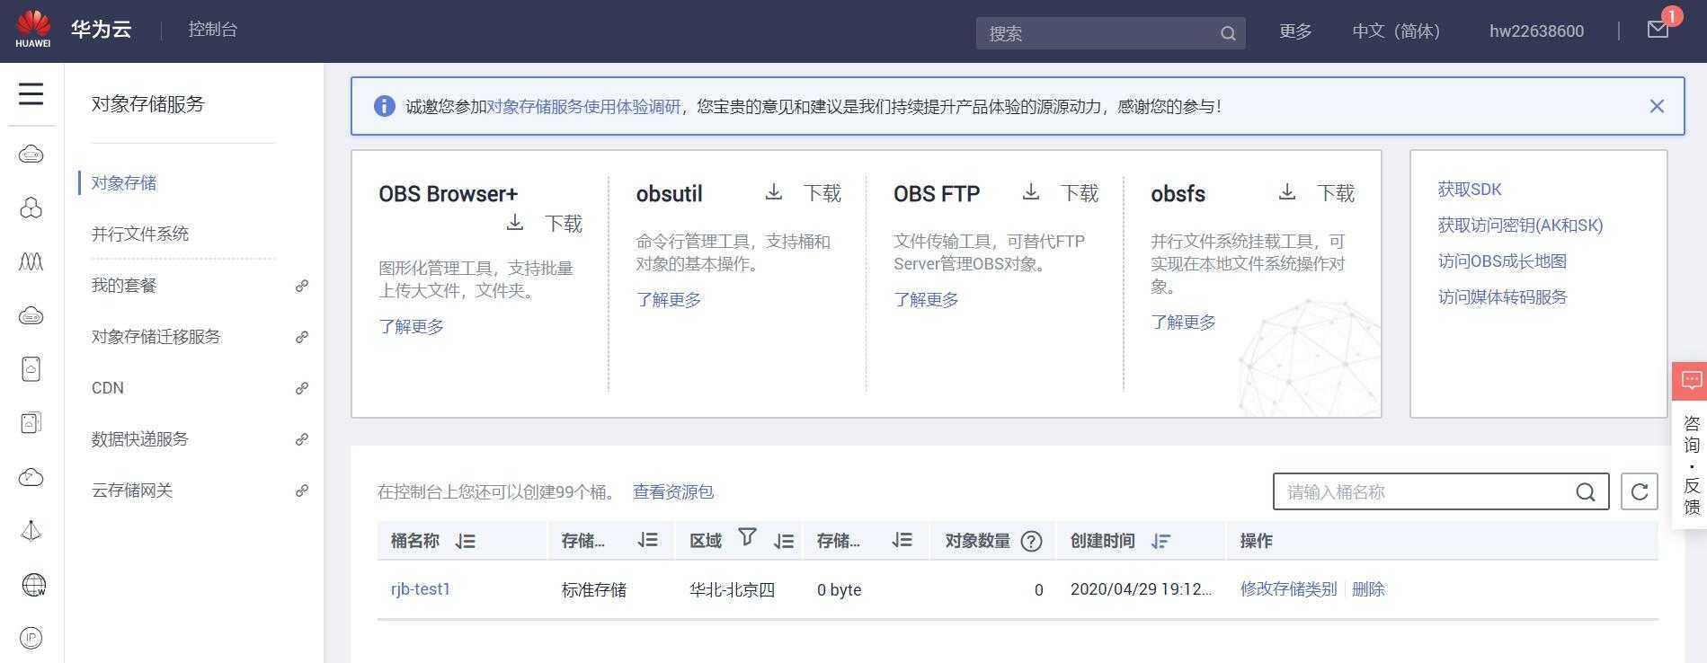Screen dimensions: 1707x663
Task: Sort by the first 存储... column sort icon
Action: click(647, 540)
